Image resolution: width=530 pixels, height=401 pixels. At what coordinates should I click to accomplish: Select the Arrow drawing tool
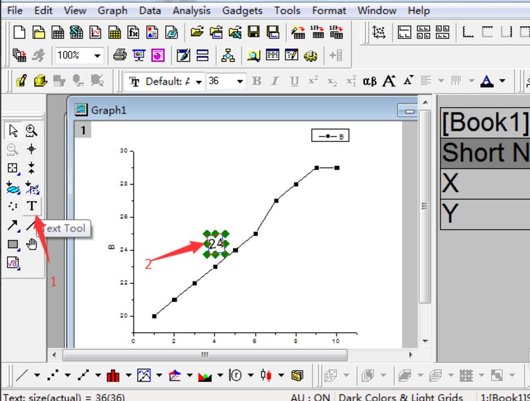click(13, 225)
